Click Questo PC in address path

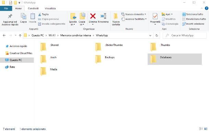(38, 35)
